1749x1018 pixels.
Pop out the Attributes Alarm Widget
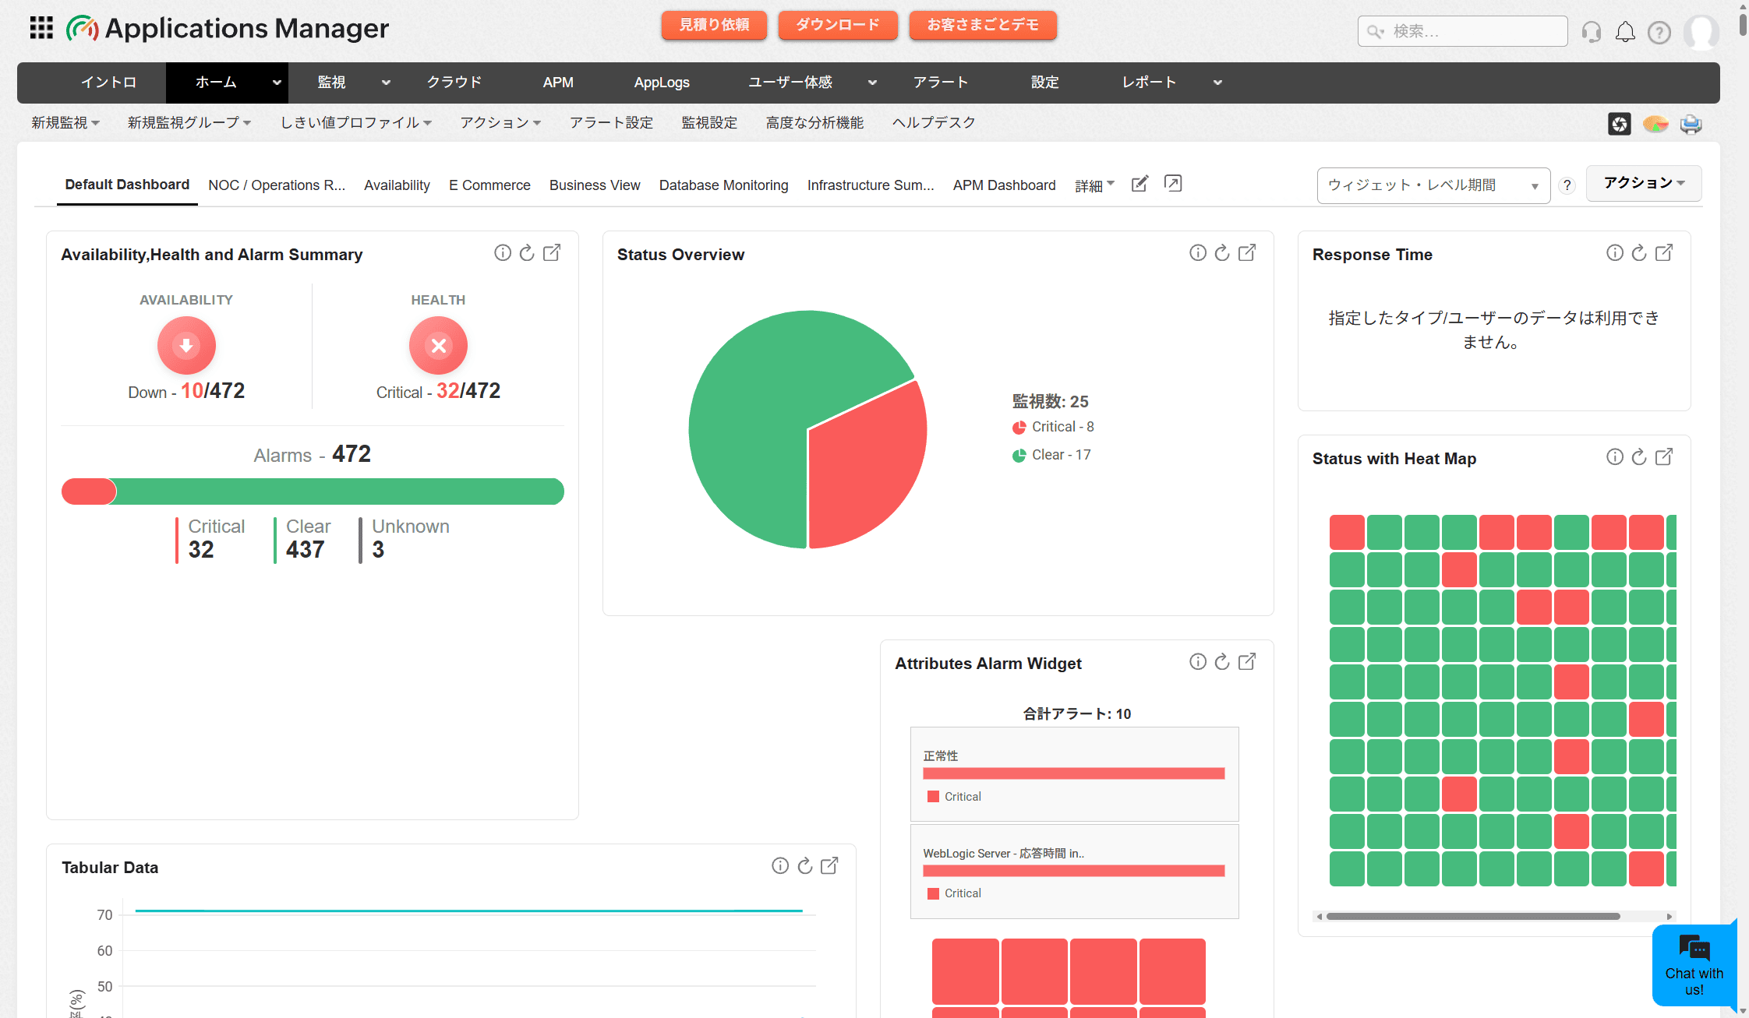tap(1247, 661)
